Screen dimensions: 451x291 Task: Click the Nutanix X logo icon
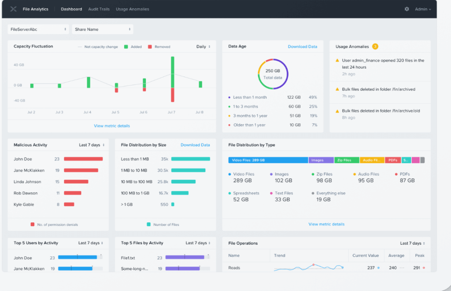tap(13, 9)
